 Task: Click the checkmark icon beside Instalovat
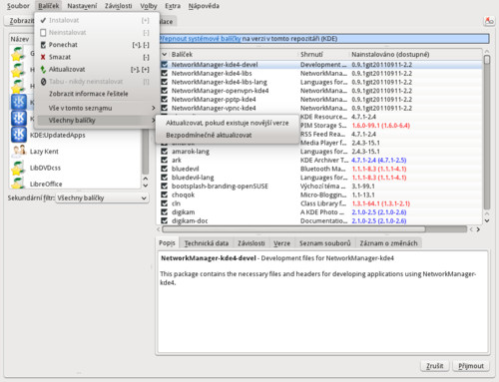43,20
